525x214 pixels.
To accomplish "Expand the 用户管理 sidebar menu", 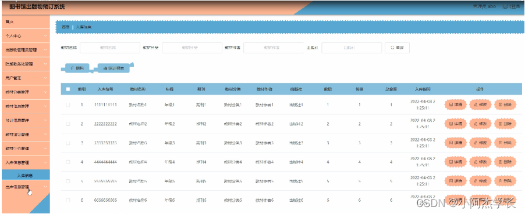I will pyautogui.click(x=26, y=78).
